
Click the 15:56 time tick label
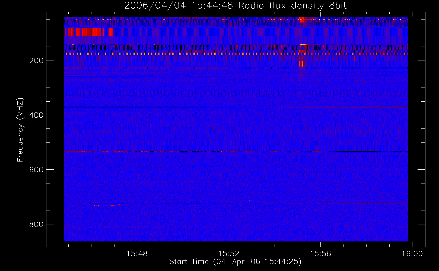pos(320,254)
